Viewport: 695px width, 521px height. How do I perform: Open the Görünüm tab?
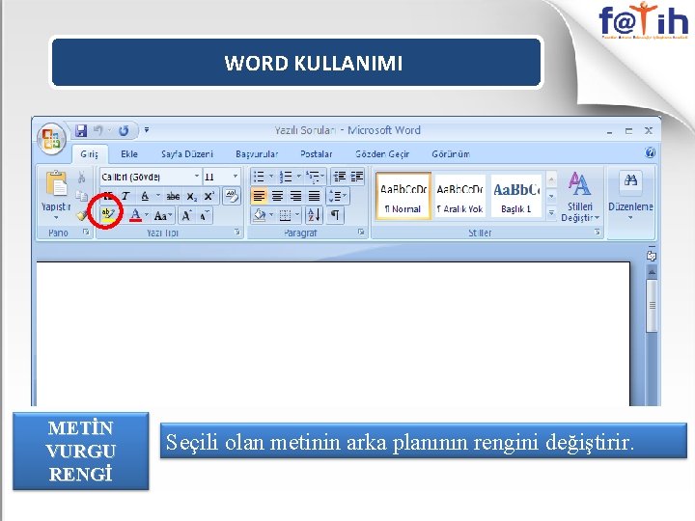[451, 154]
